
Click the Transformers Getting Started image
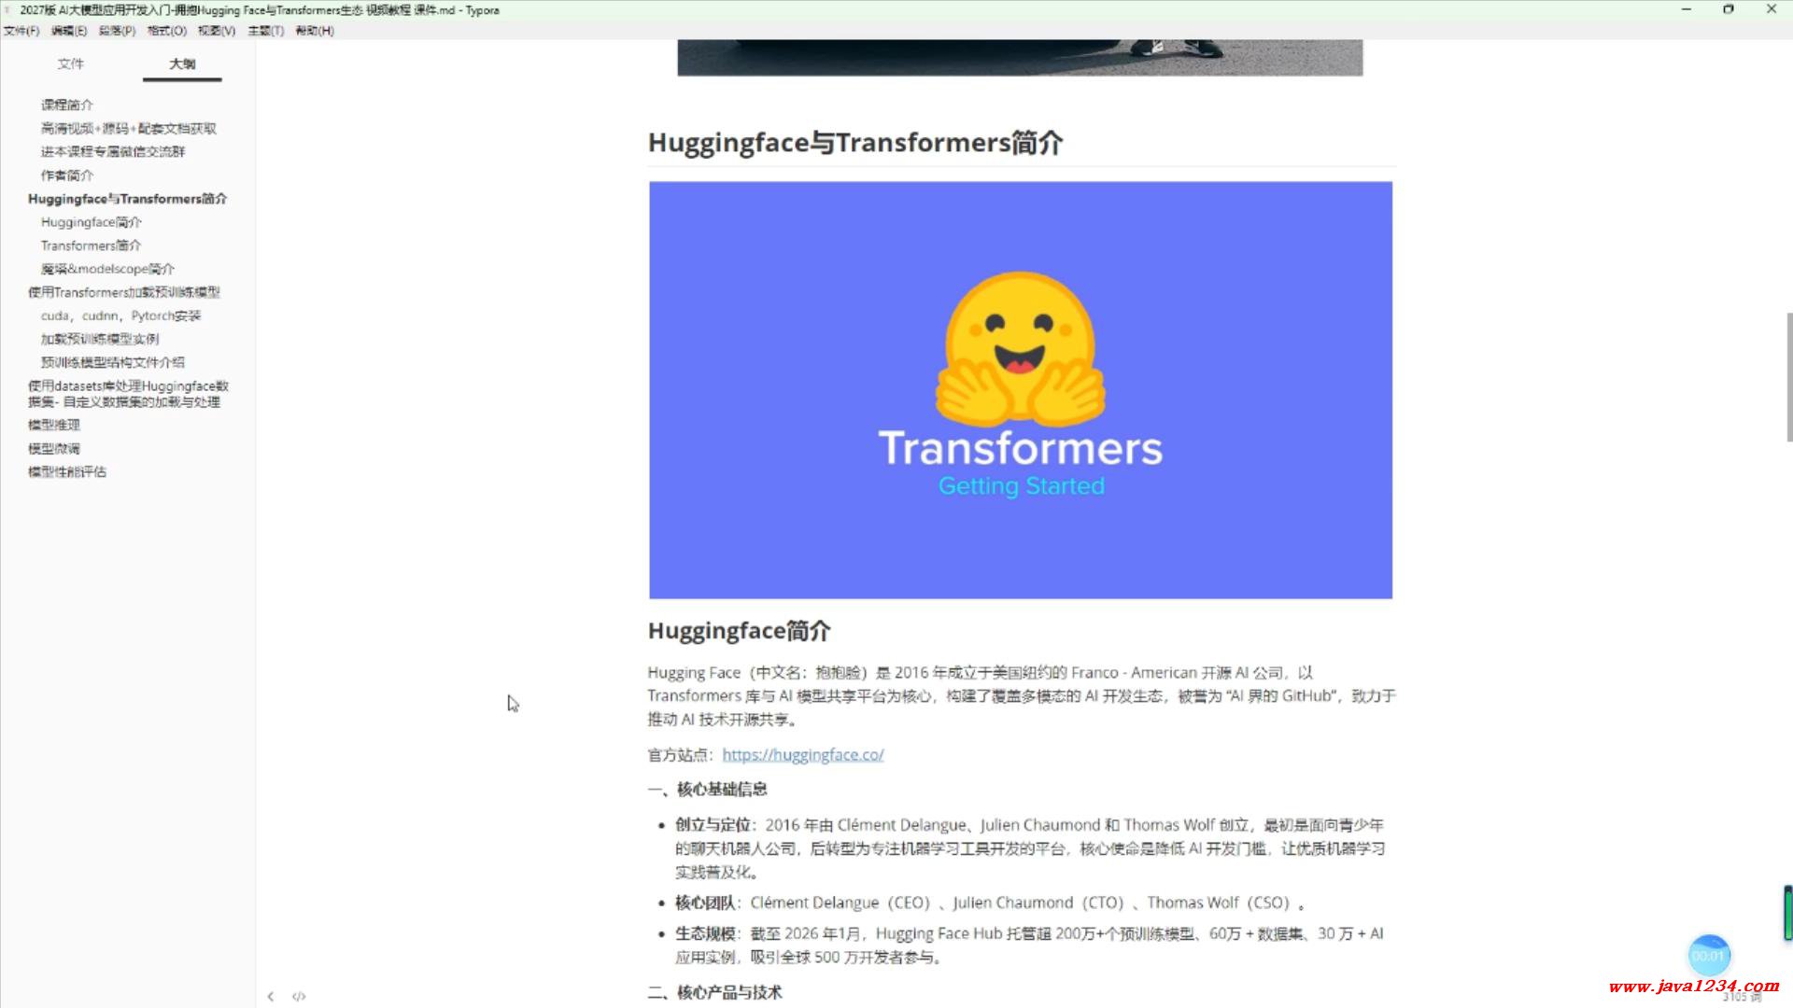(x=1020, y=390)
